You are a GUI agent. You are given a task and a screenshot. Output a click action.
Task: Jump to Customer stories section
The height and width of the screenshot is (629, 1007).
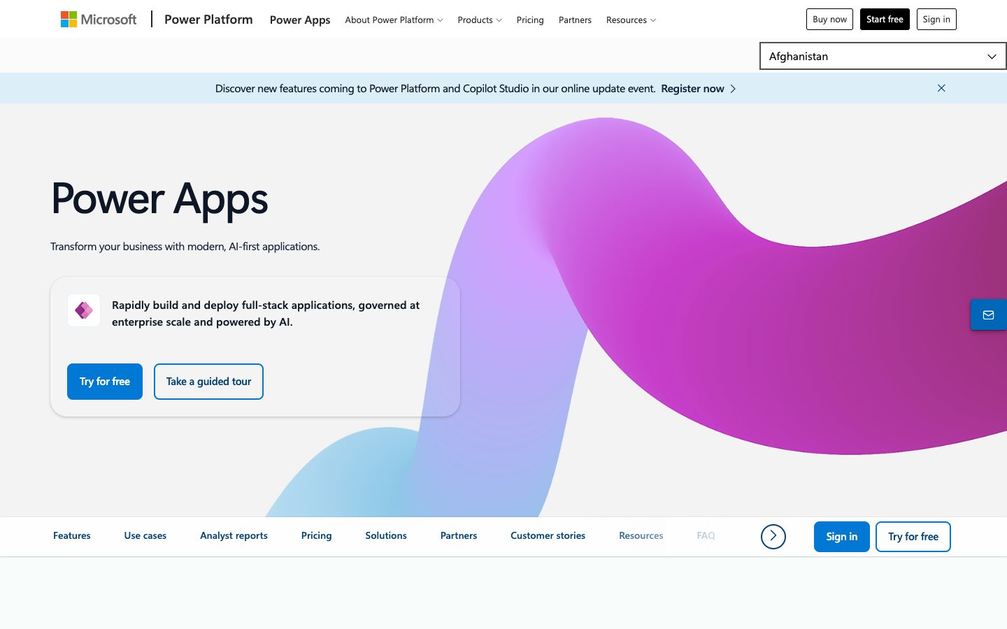pyautogui.click(x=548, y=536)
